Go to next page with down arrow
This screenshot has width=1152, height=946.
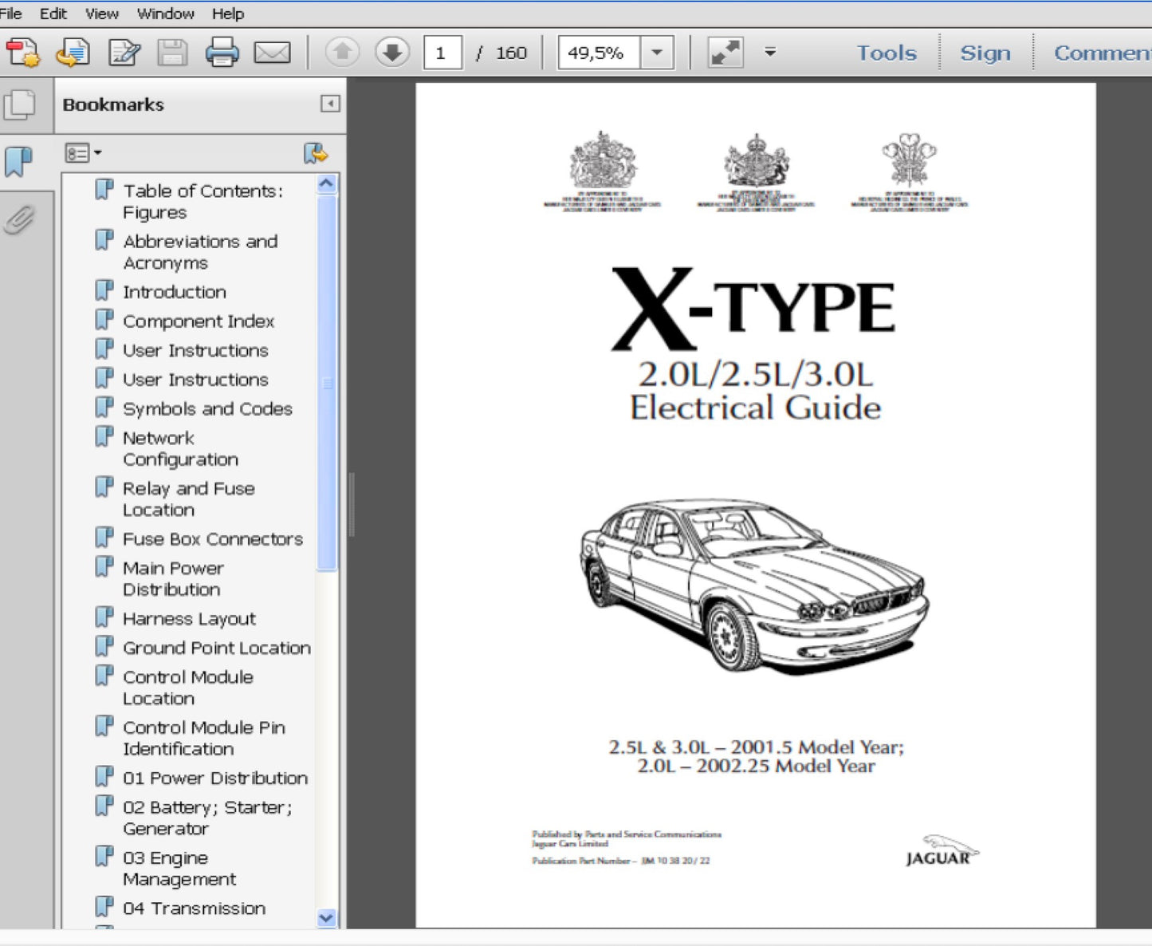[x=391, y=53]
